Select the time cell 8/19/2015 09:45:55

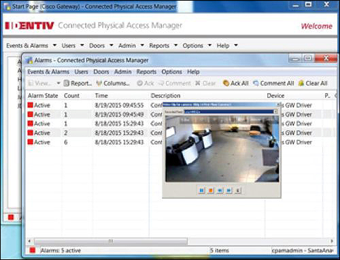[119, 105]
